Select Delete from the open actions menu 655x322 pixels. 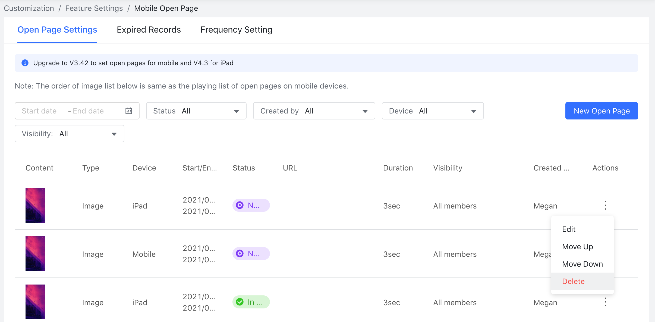573,281
